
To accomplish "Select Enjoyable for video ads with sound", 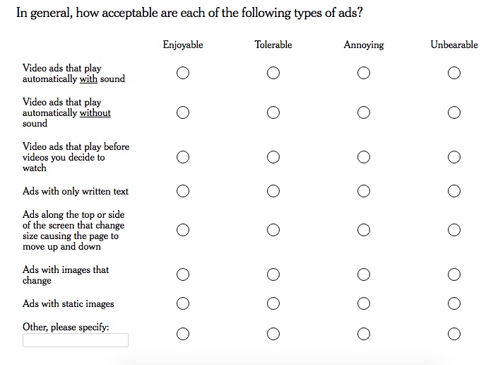I will pyautogui.click(x=183, y=73).
